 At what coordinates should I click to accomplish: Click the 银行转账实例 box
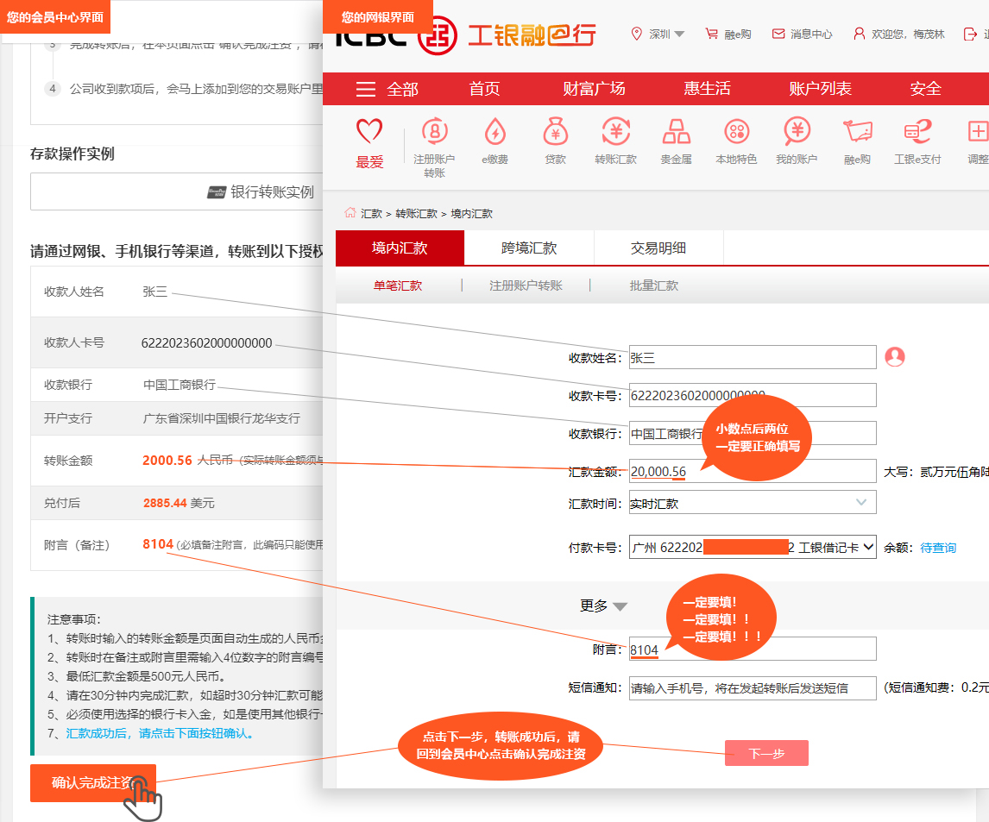point(177,191)
